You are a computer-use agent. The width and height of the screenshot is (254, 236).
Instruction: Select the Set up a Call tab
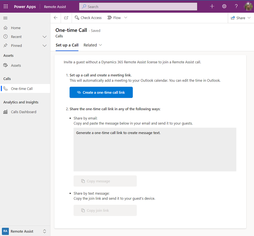[67, 45]
